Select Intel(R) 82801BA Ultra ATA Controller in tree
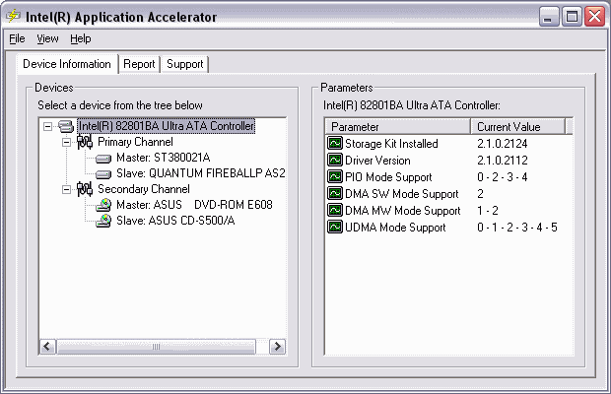The image size is (611, 394). click(166, 126)
